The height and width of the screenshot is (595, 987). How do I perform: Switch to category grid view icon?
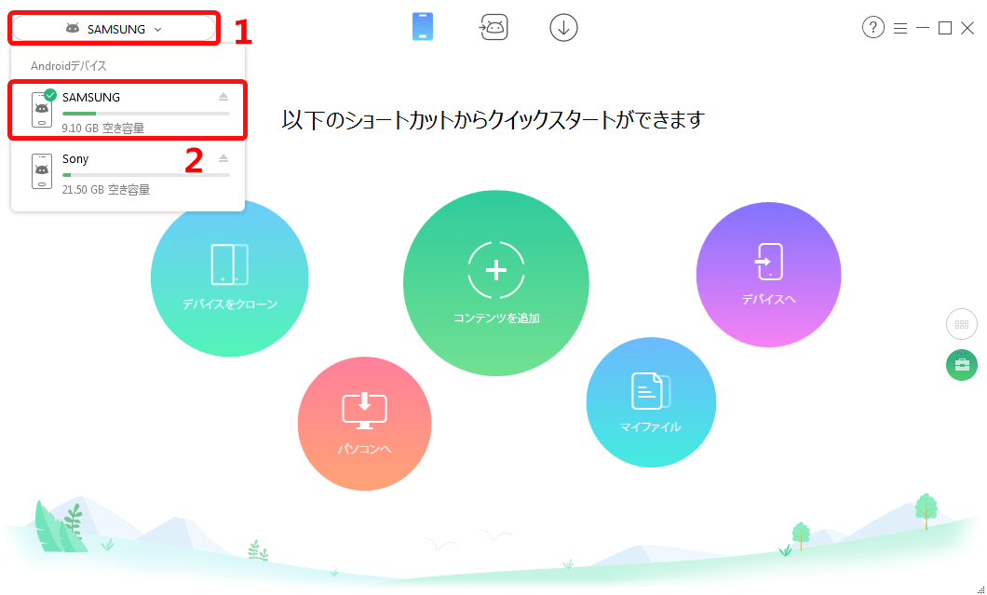(962, 324)
